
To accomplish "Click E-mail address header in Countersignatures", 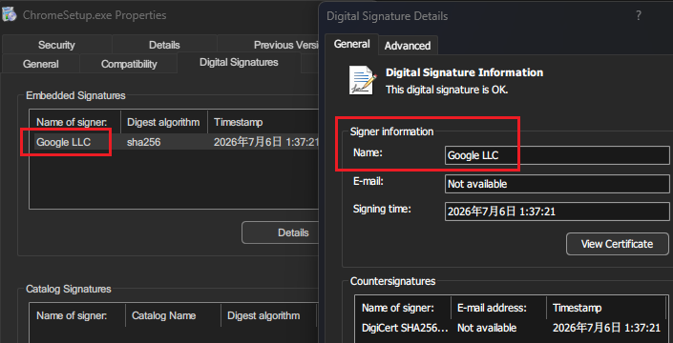I will pyautogui.click(x=498, y=308).
